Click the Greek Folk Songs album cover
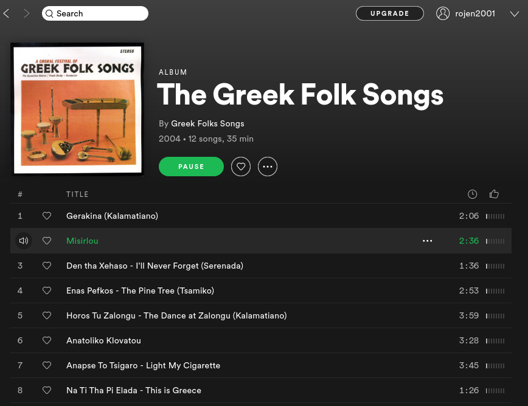This screenshot has width=528, height=406. click(77, 109)
